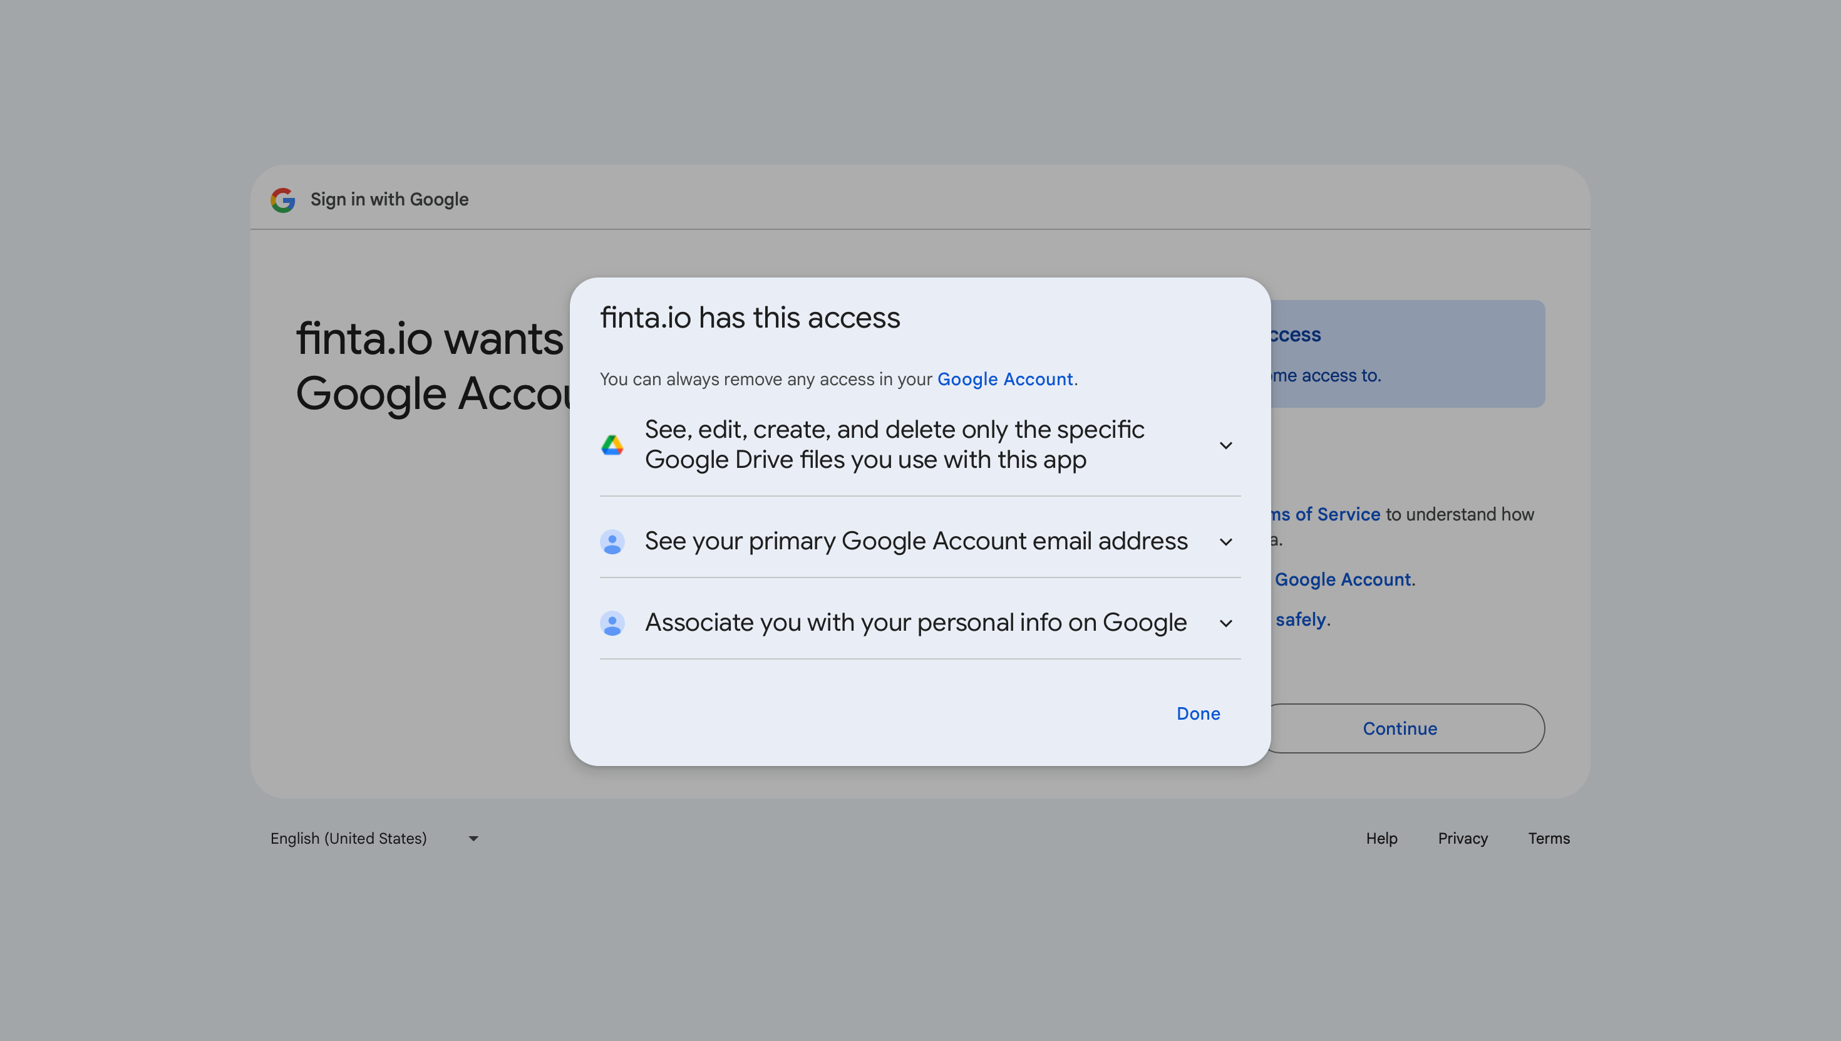This screenshot has width=1841, height=1041.
Task: View the Terms link in the footer
Action: [x=1549, y=838]
